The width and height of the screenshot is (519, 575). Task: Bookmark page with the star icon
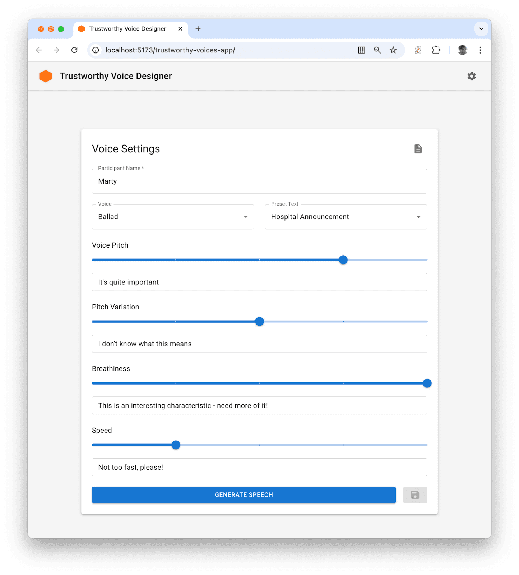coord(393,50)
